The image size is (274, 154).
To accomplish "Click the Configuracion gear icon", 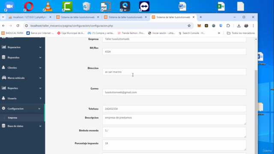I will [x=3, y=108].
